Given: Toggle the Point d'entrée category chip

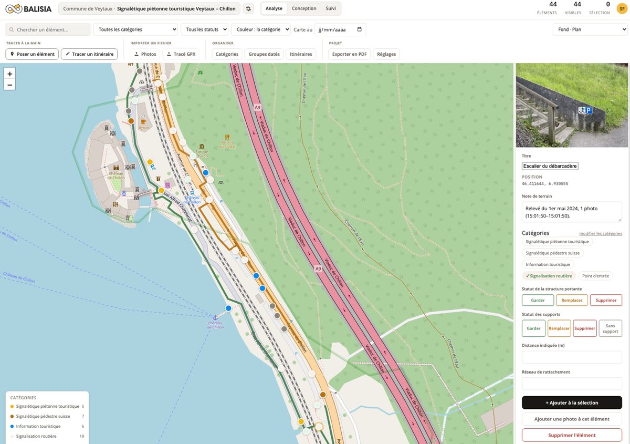Looking at the screenshot, I should coord(595,276).
